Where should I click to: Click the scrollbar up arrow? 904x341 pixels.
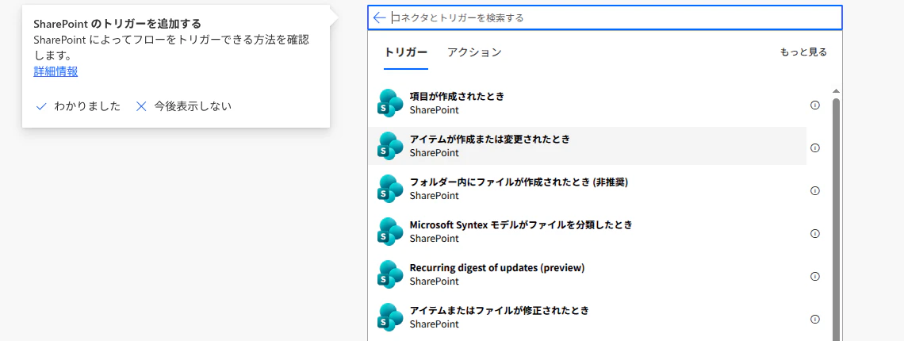click(x=836, y=91)
